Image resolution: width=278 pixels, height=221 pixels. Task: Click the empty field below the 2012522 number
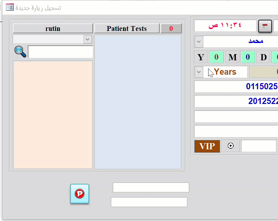[x=236, y=117]
